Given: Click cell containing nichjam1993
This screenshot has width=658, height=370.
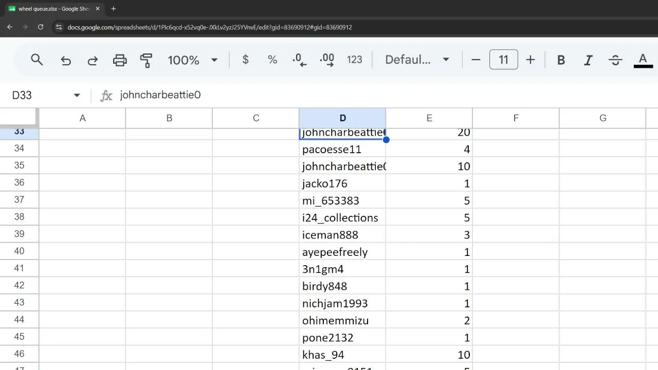Looking at the screenshot, I should click(x=342, y=303).
